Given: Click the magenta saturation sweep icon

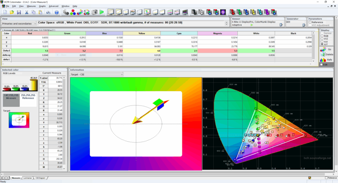Looking at the screenshot, I should (267, 12).
